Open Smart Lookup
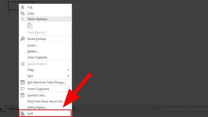Viewport: 208px width, 117px height. 45,39
